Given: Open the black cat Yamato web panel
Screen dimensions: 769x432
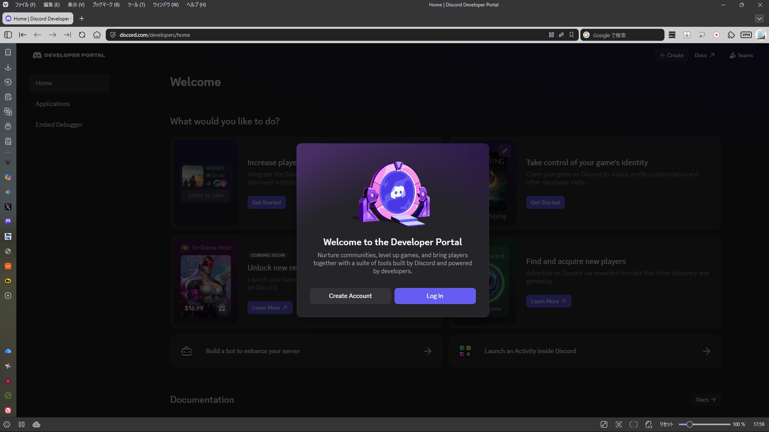Looking at the screenshot, I should click(8, 281).
